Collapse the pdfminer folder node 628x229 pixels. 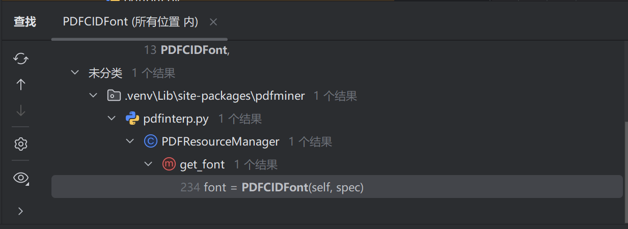(x=94, y=96)
